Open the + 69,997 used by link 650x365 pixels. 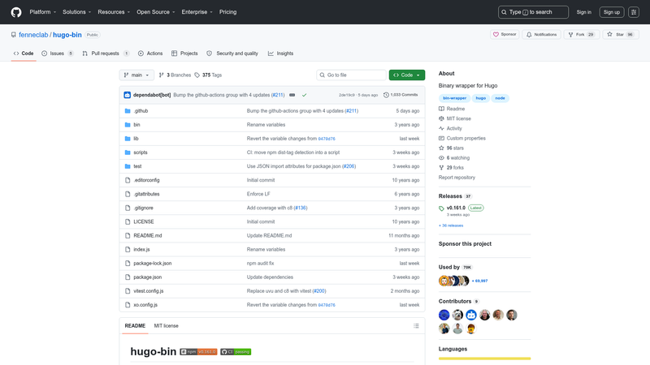479,281
